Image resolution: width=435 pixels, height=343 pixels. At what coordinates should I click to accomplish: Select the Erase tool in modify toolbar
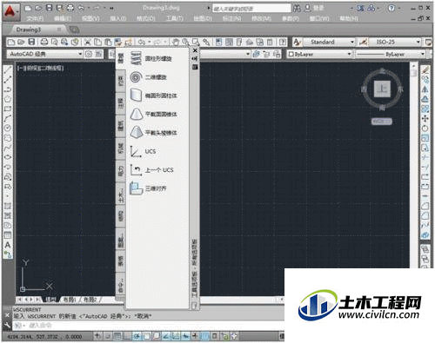coord(425,69)
